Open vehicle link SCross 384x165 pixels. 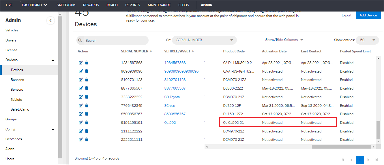click(x=170, y=105)
